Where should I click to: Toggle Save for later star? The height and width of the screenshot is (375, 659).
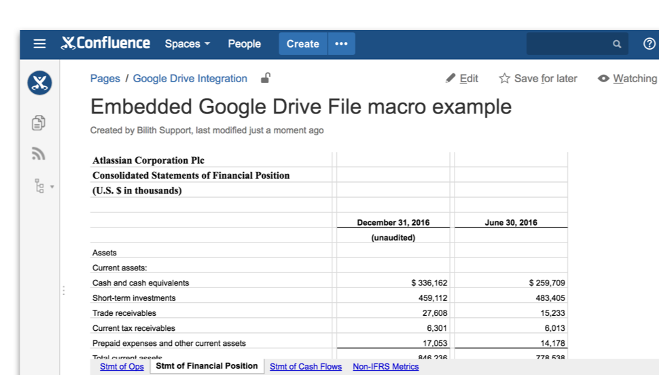538,79
